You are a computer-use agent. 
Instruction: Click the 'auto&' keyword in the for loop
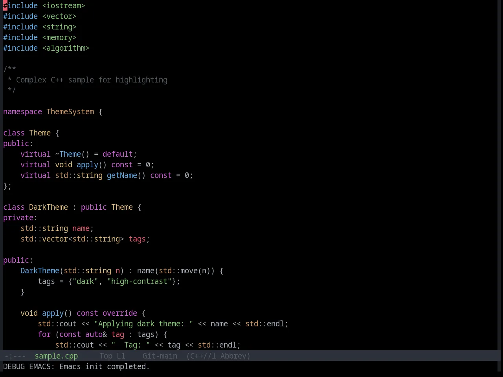(x=96, y=334)
